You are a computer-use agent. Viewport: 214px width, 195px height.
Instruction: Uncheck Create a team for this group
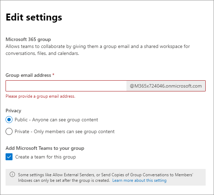(9, 157)
